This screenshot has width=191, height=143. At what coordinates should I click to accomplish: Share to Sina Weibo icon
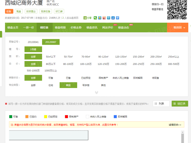coord(104,18)
